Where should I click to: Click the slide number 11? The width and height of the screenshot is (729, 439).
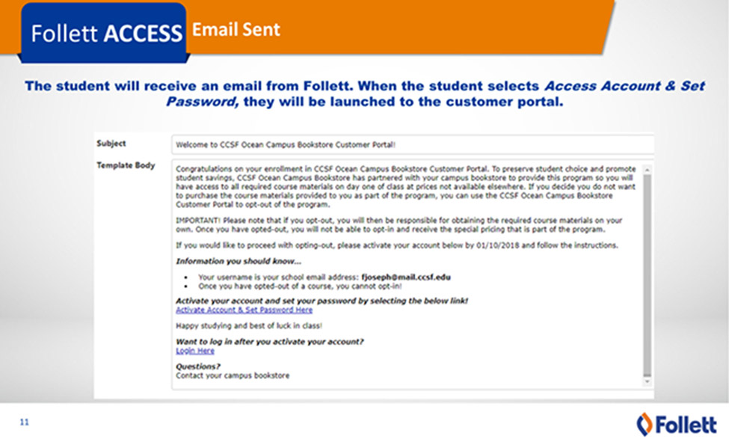click(24, 422)
